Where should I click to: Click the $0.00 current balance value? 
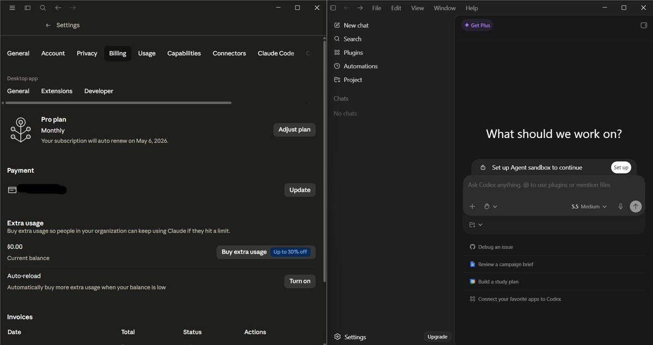point(15,247)
